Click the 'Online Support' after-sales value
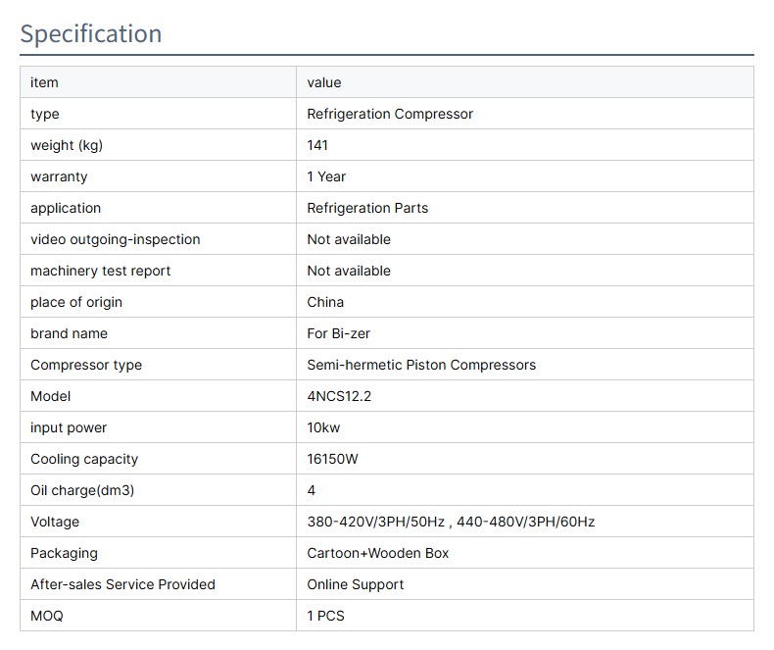This screenshot has height=650, width=774. coord(356,584)
